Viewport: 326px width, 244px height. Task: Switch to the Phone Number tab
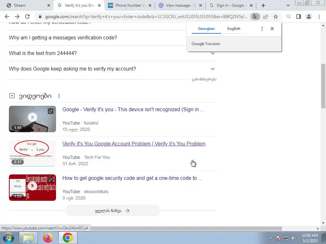129,5
